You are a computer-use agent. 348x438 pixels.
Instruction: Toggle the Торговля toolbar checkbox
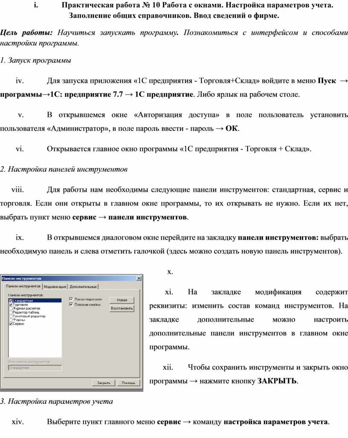click(x=11, y=305)
